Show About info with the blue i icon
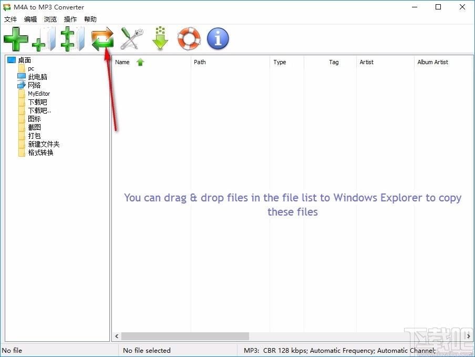Screen dimensions: 475x357 (x=218, y=39)
